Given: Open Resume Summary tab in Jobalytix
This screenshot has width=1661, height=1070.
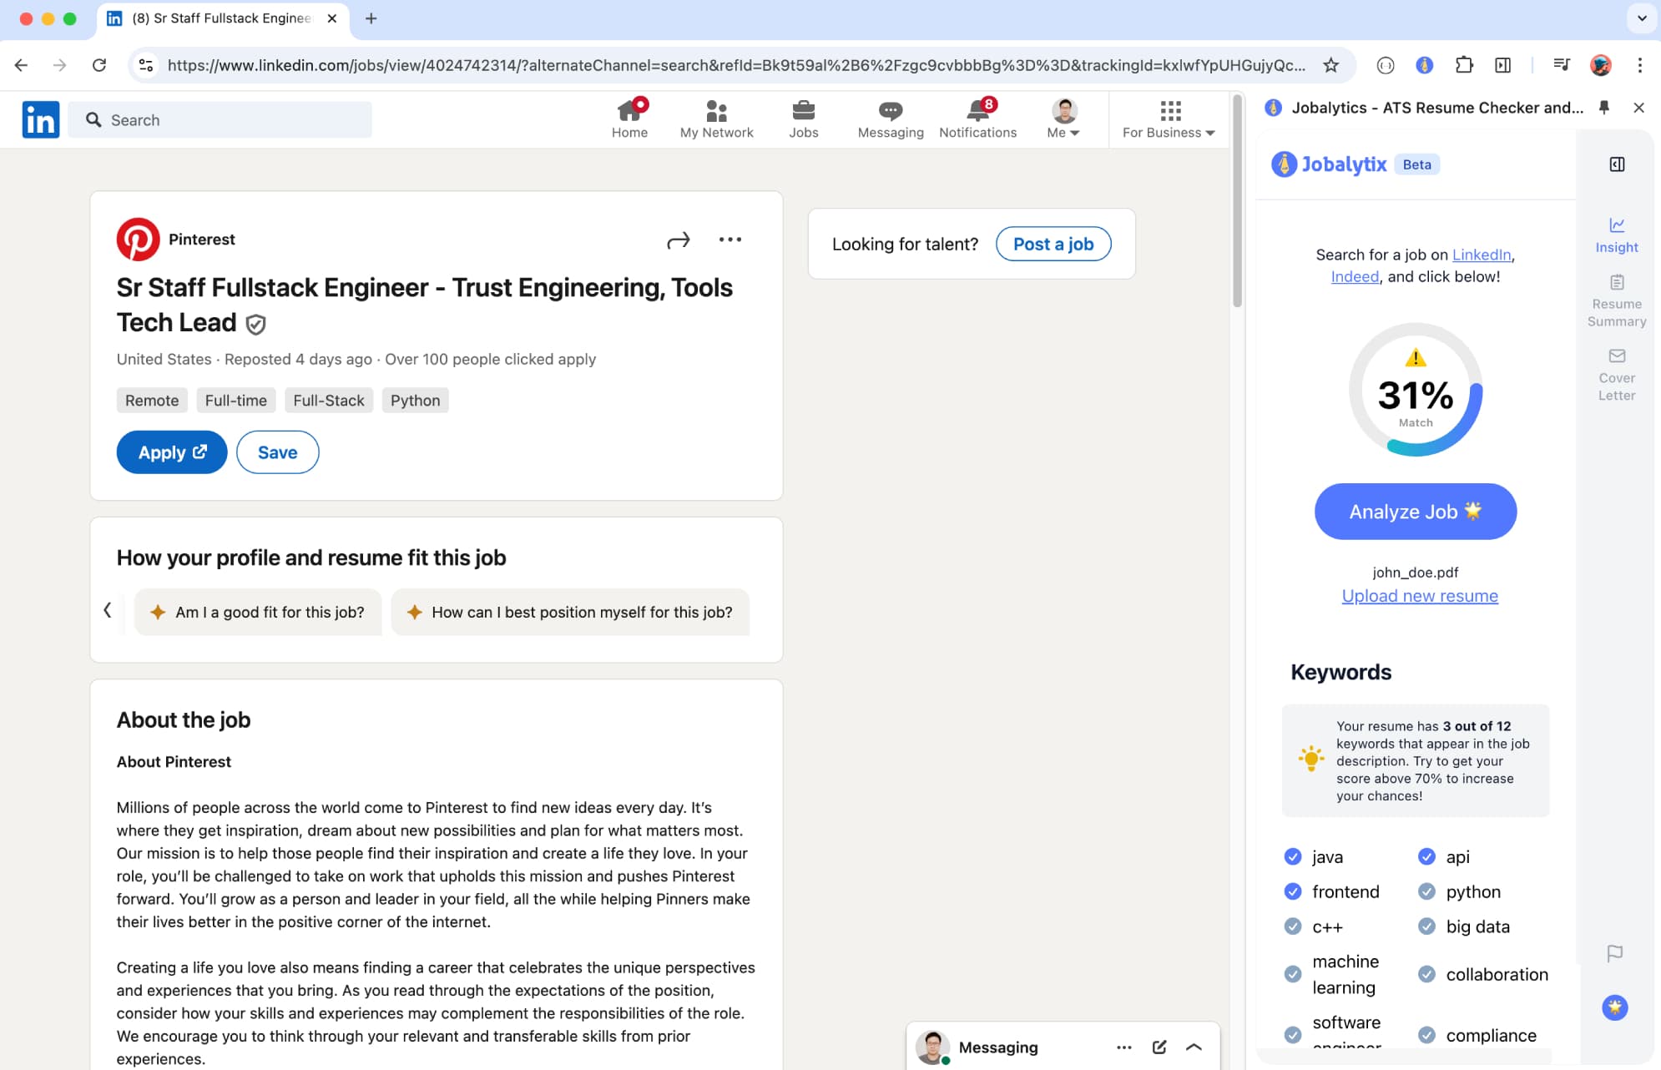Looking at the screenshot, I should point(1617,301).
